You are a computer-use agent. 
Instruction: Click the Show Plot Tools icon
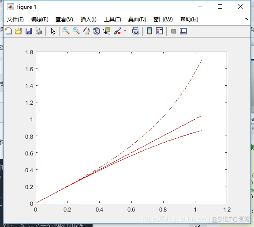point(183,31)
